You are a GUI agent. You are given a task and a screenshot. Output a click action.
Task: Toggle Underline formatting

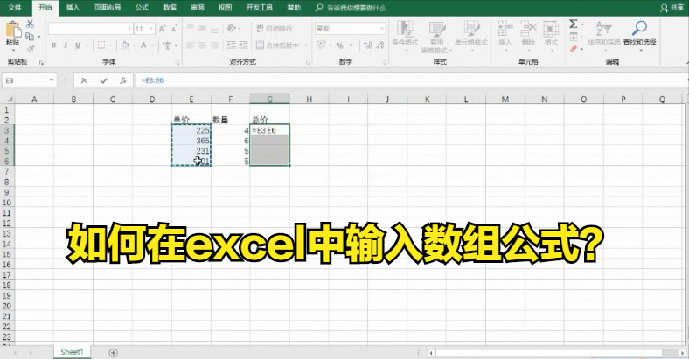tap(78, 45)
